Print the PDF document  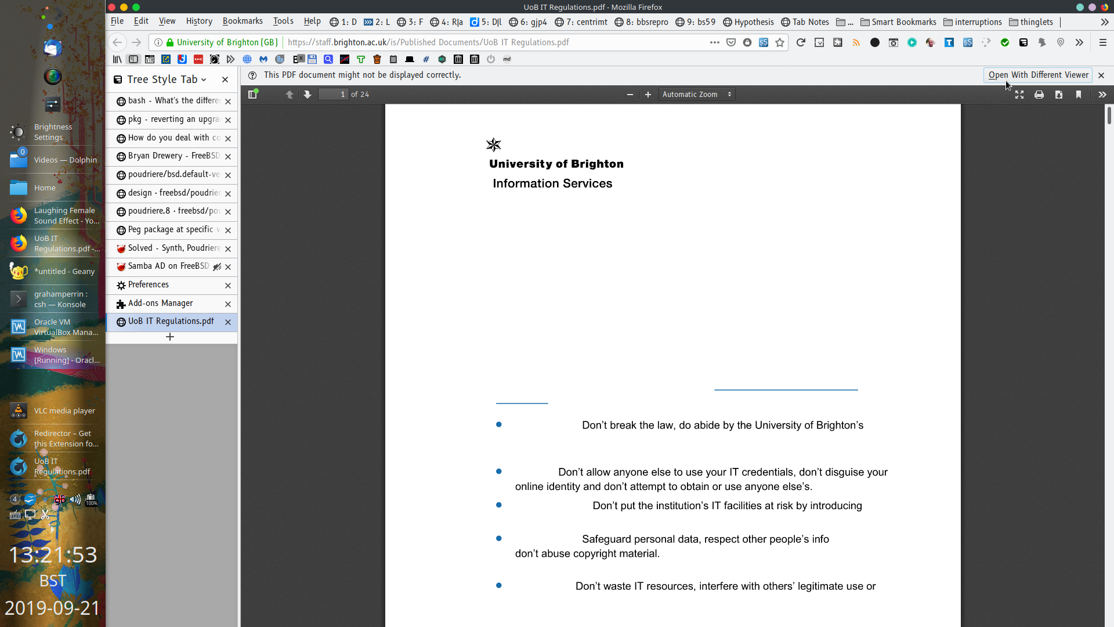click(1039, 94)
